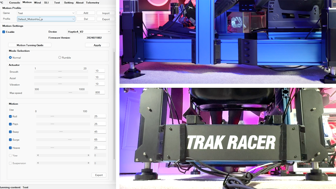This screenshot has height=189, width=336.
Task: Edit the Sway value field
Action: [x=99, y=132]
